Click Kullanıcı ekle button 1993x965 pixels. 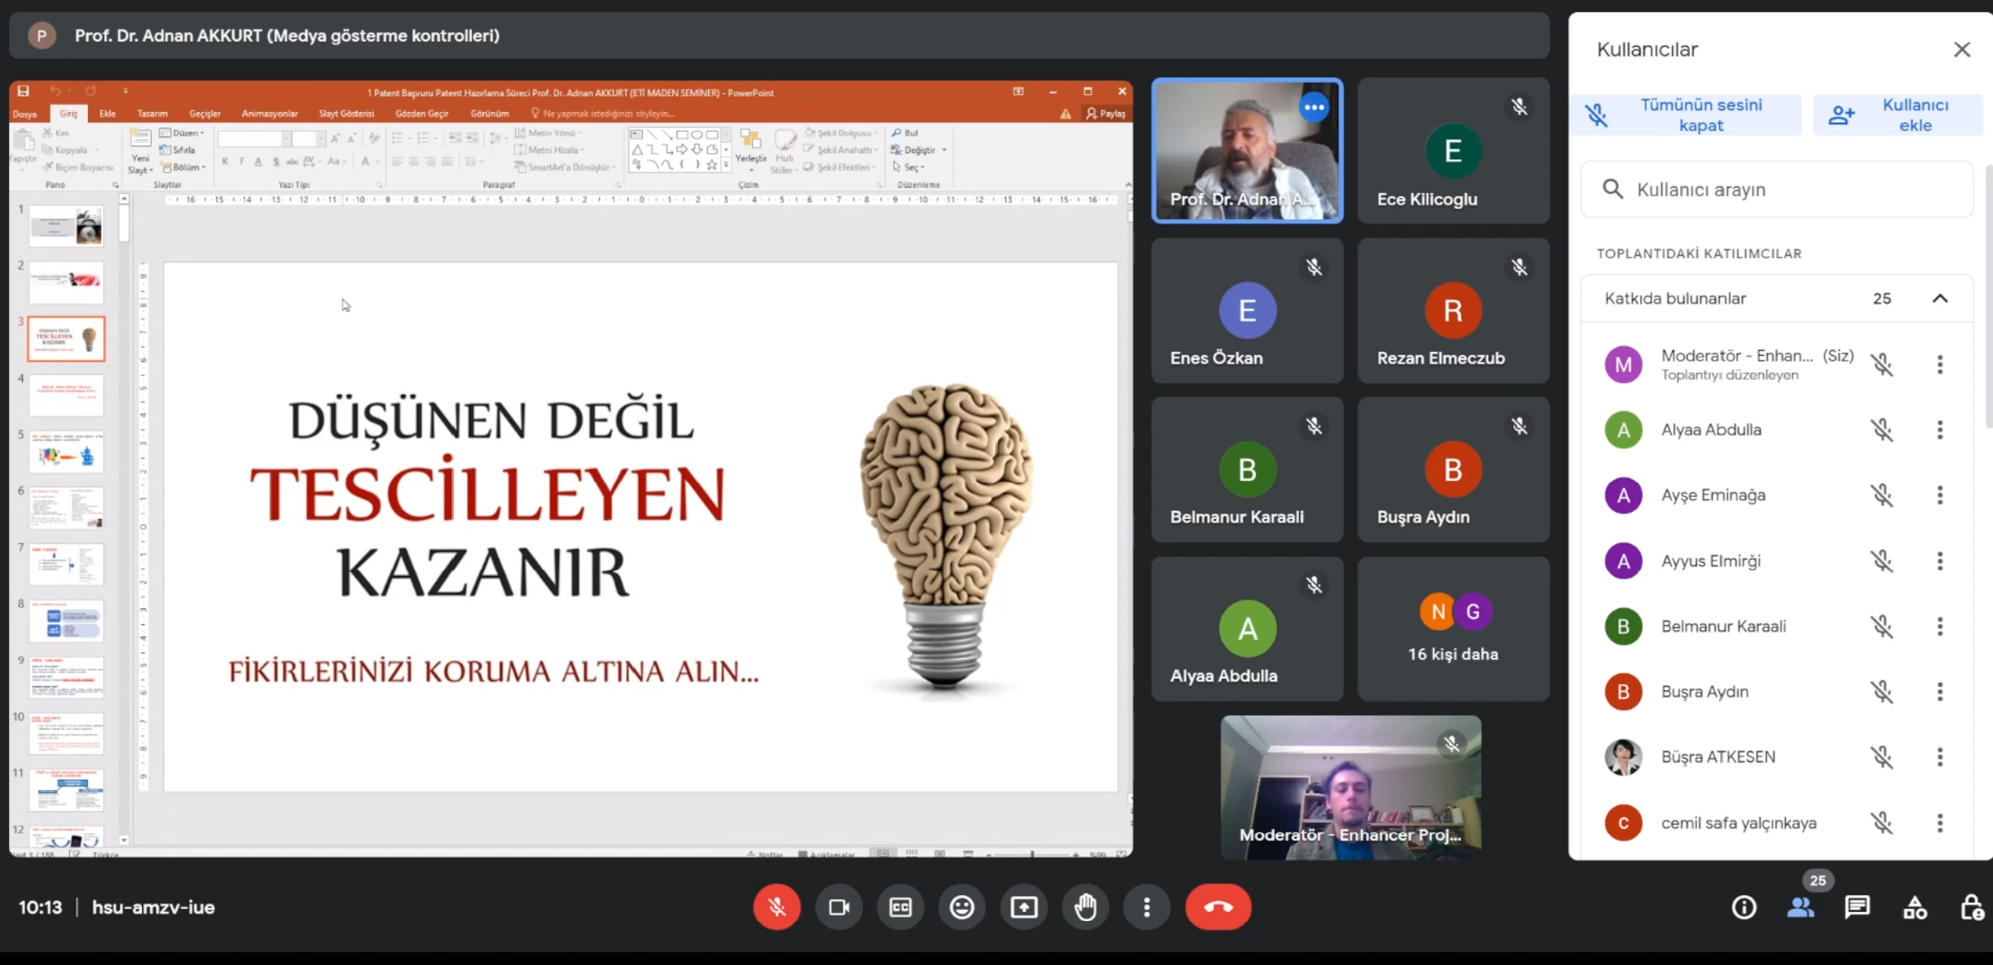[x=1898, y=115]
